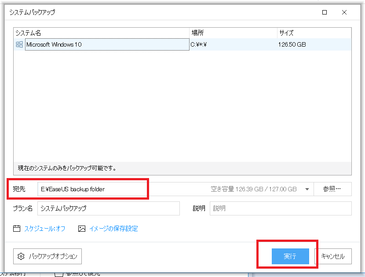
Task: Click the calendar icon next to スケジュール:オフ
Action: tap(17, 229)
